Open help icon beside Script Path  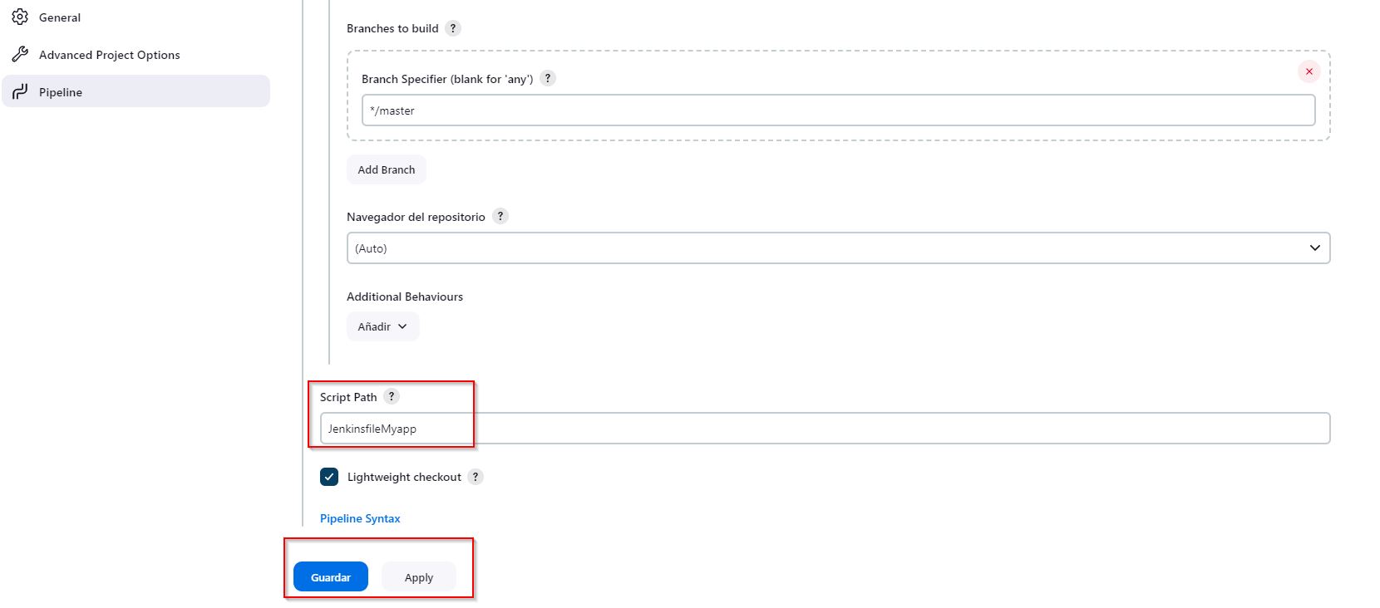[392, 396]
